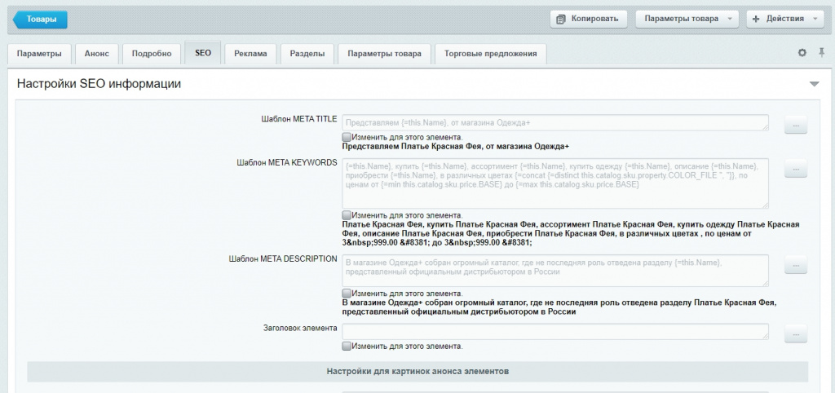The height and width of the screenshot is (393, 835).
Task: Open the ellipsis menu for META TITLE
Action: 796,125
